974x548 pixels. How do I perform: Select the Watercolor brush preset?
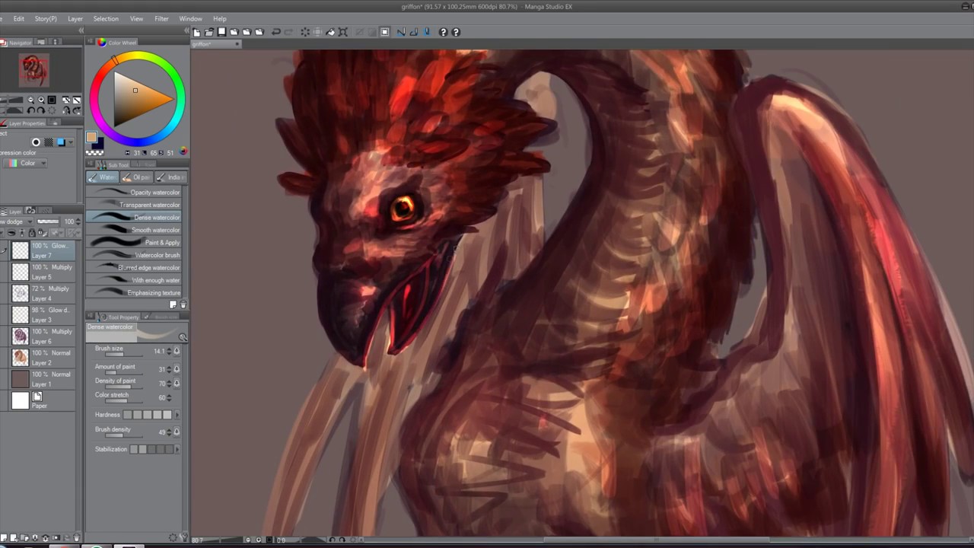(x=134, y=255)
